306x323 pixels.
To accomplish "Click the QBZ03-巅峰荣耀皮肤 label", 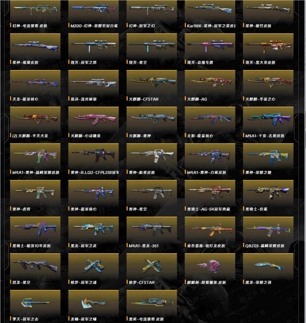I will click(265, 246).
